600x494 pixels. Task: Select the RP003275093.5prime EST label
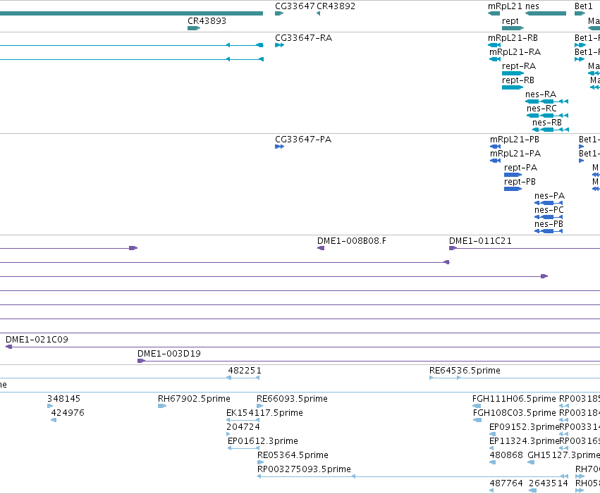304,470
